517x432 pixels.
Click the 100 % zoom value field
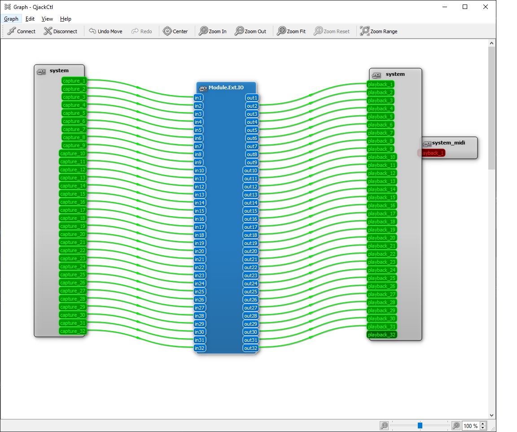470,426
